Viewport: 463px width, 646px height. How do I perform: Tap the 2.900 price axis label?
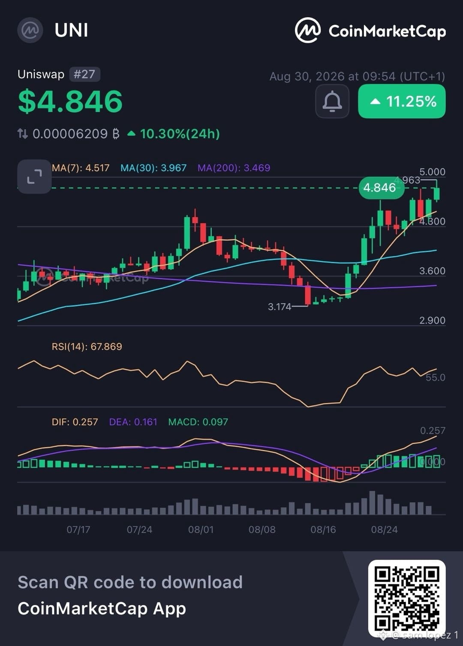tap(432, 320)
